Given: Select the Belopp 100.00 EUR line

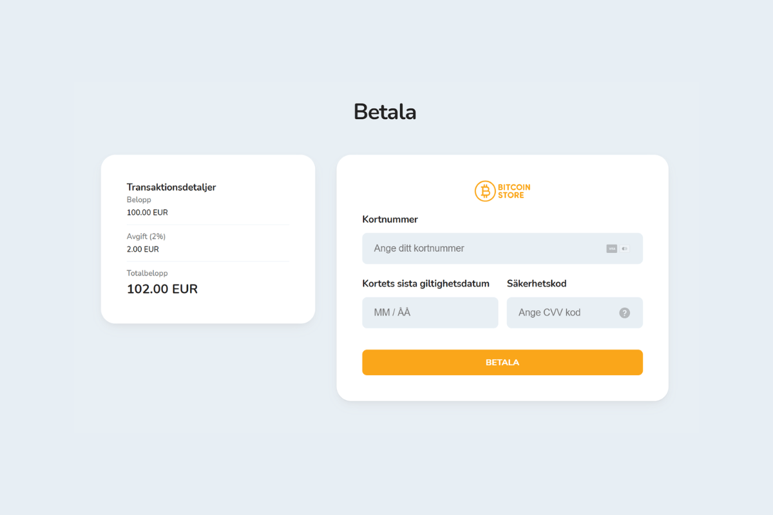Looking at the screenshot, I should click(147, 212).
